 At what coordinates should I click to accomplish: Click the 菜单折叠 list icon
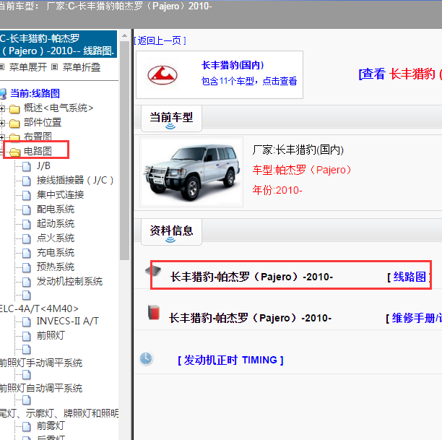point(54,67)
